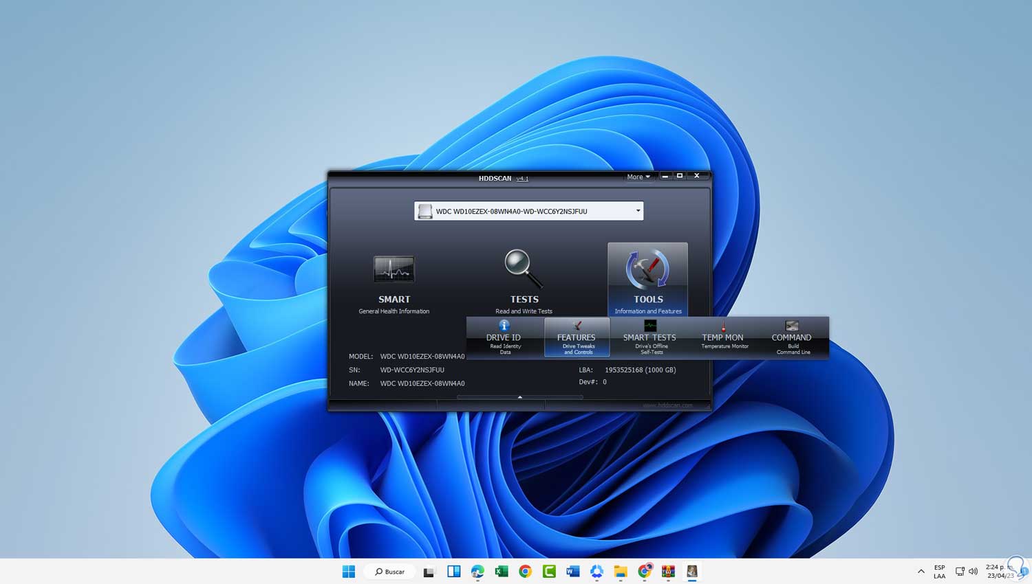
Task: Expand the drive selection dropdown
Action: coord(638,211)
